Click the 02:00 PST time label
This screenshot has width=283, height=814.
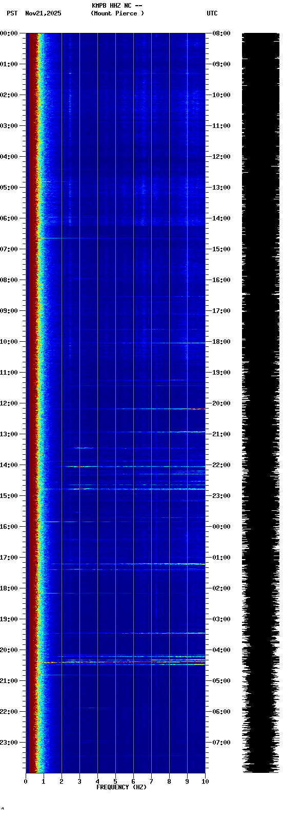pos(9,95)
